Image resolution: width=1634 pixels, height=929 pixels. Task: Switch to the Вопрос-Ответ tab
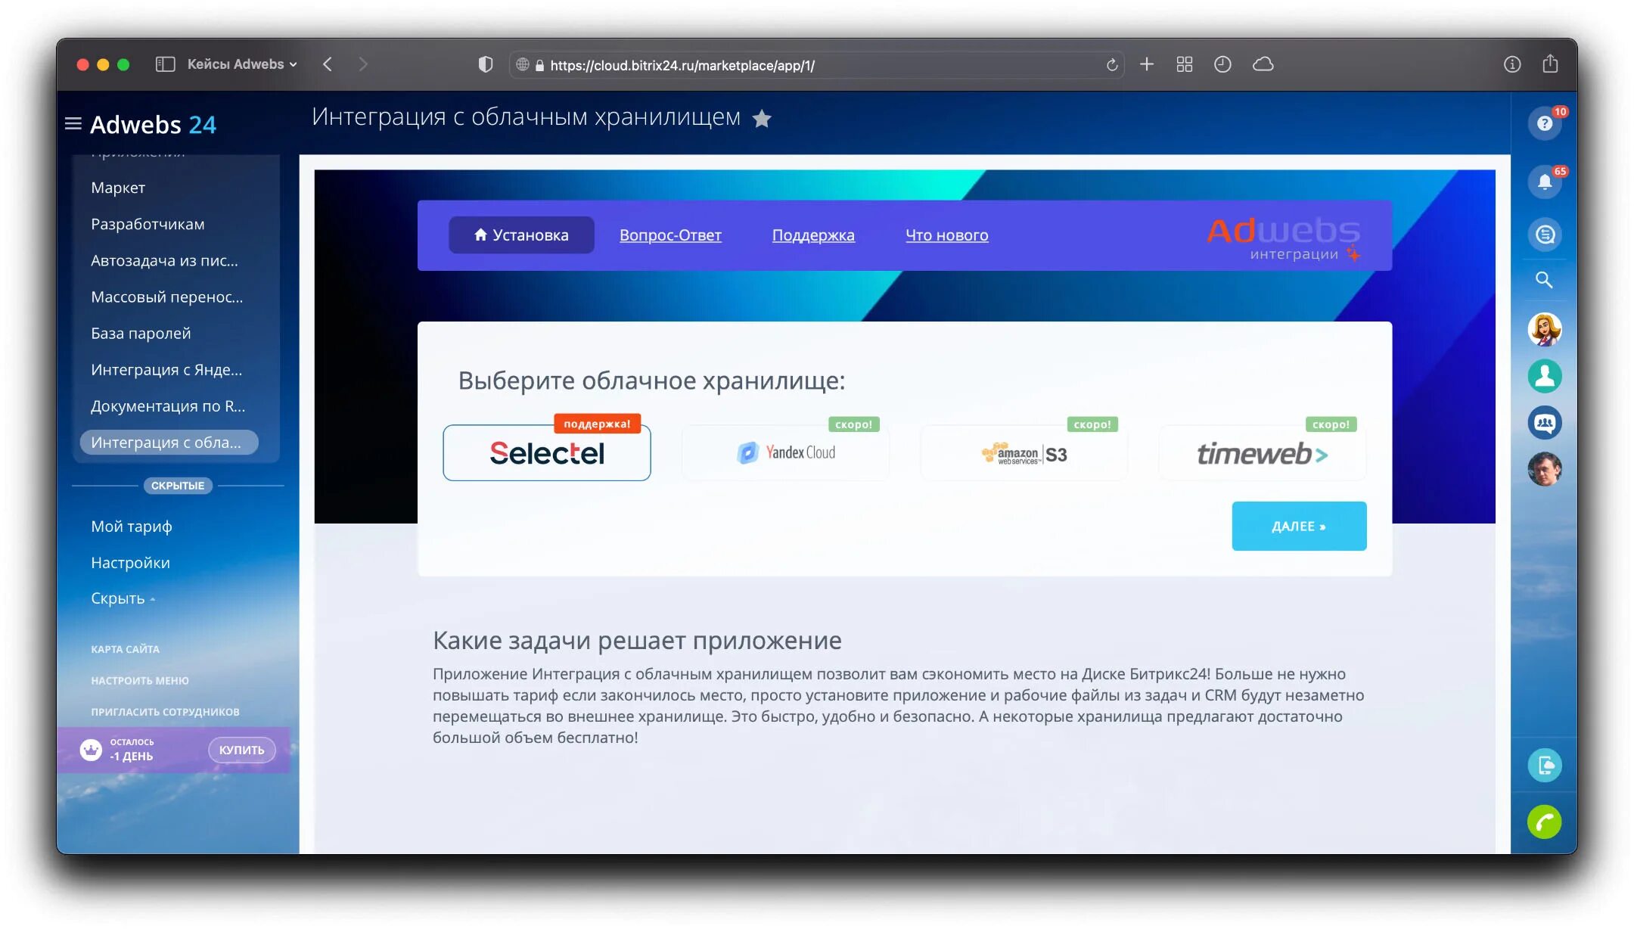click(x=670, y=235)
